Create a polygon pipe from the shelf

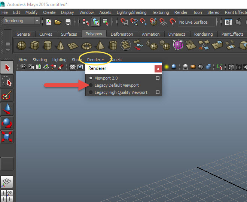pyautogui.click(x=113, y=45)
